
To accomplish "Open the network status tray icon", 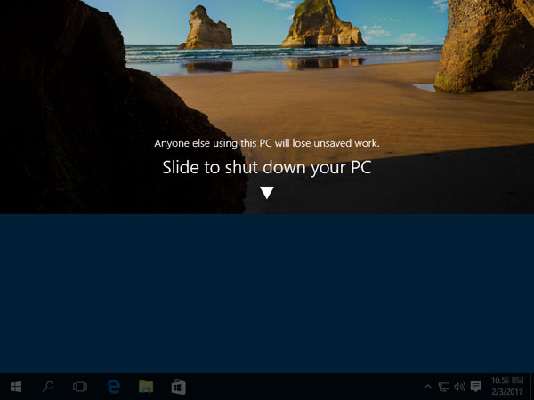I will pyautogui.click(x=443, y=387).
